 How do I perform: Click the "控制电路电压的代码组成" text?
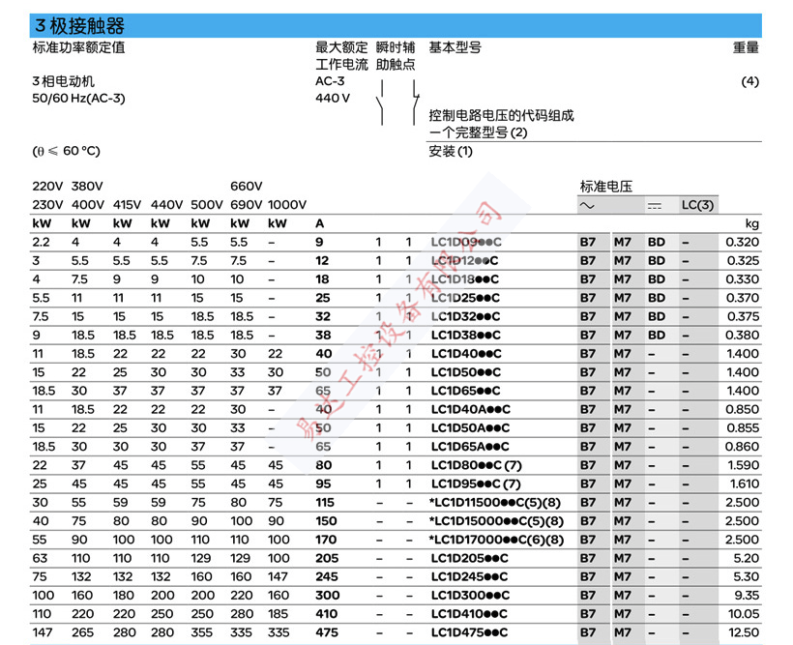pos(501,115)
